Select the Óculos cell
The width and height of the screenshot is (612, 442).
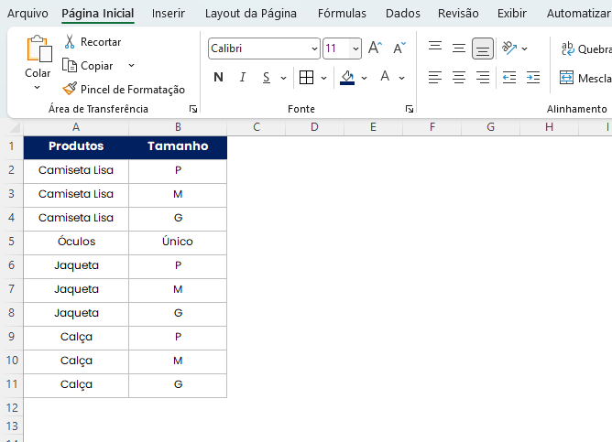(x=76, y=242)
